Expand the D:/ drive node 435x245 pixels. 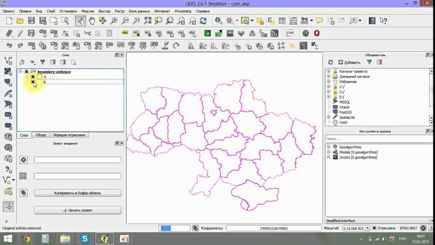(328, 92)
